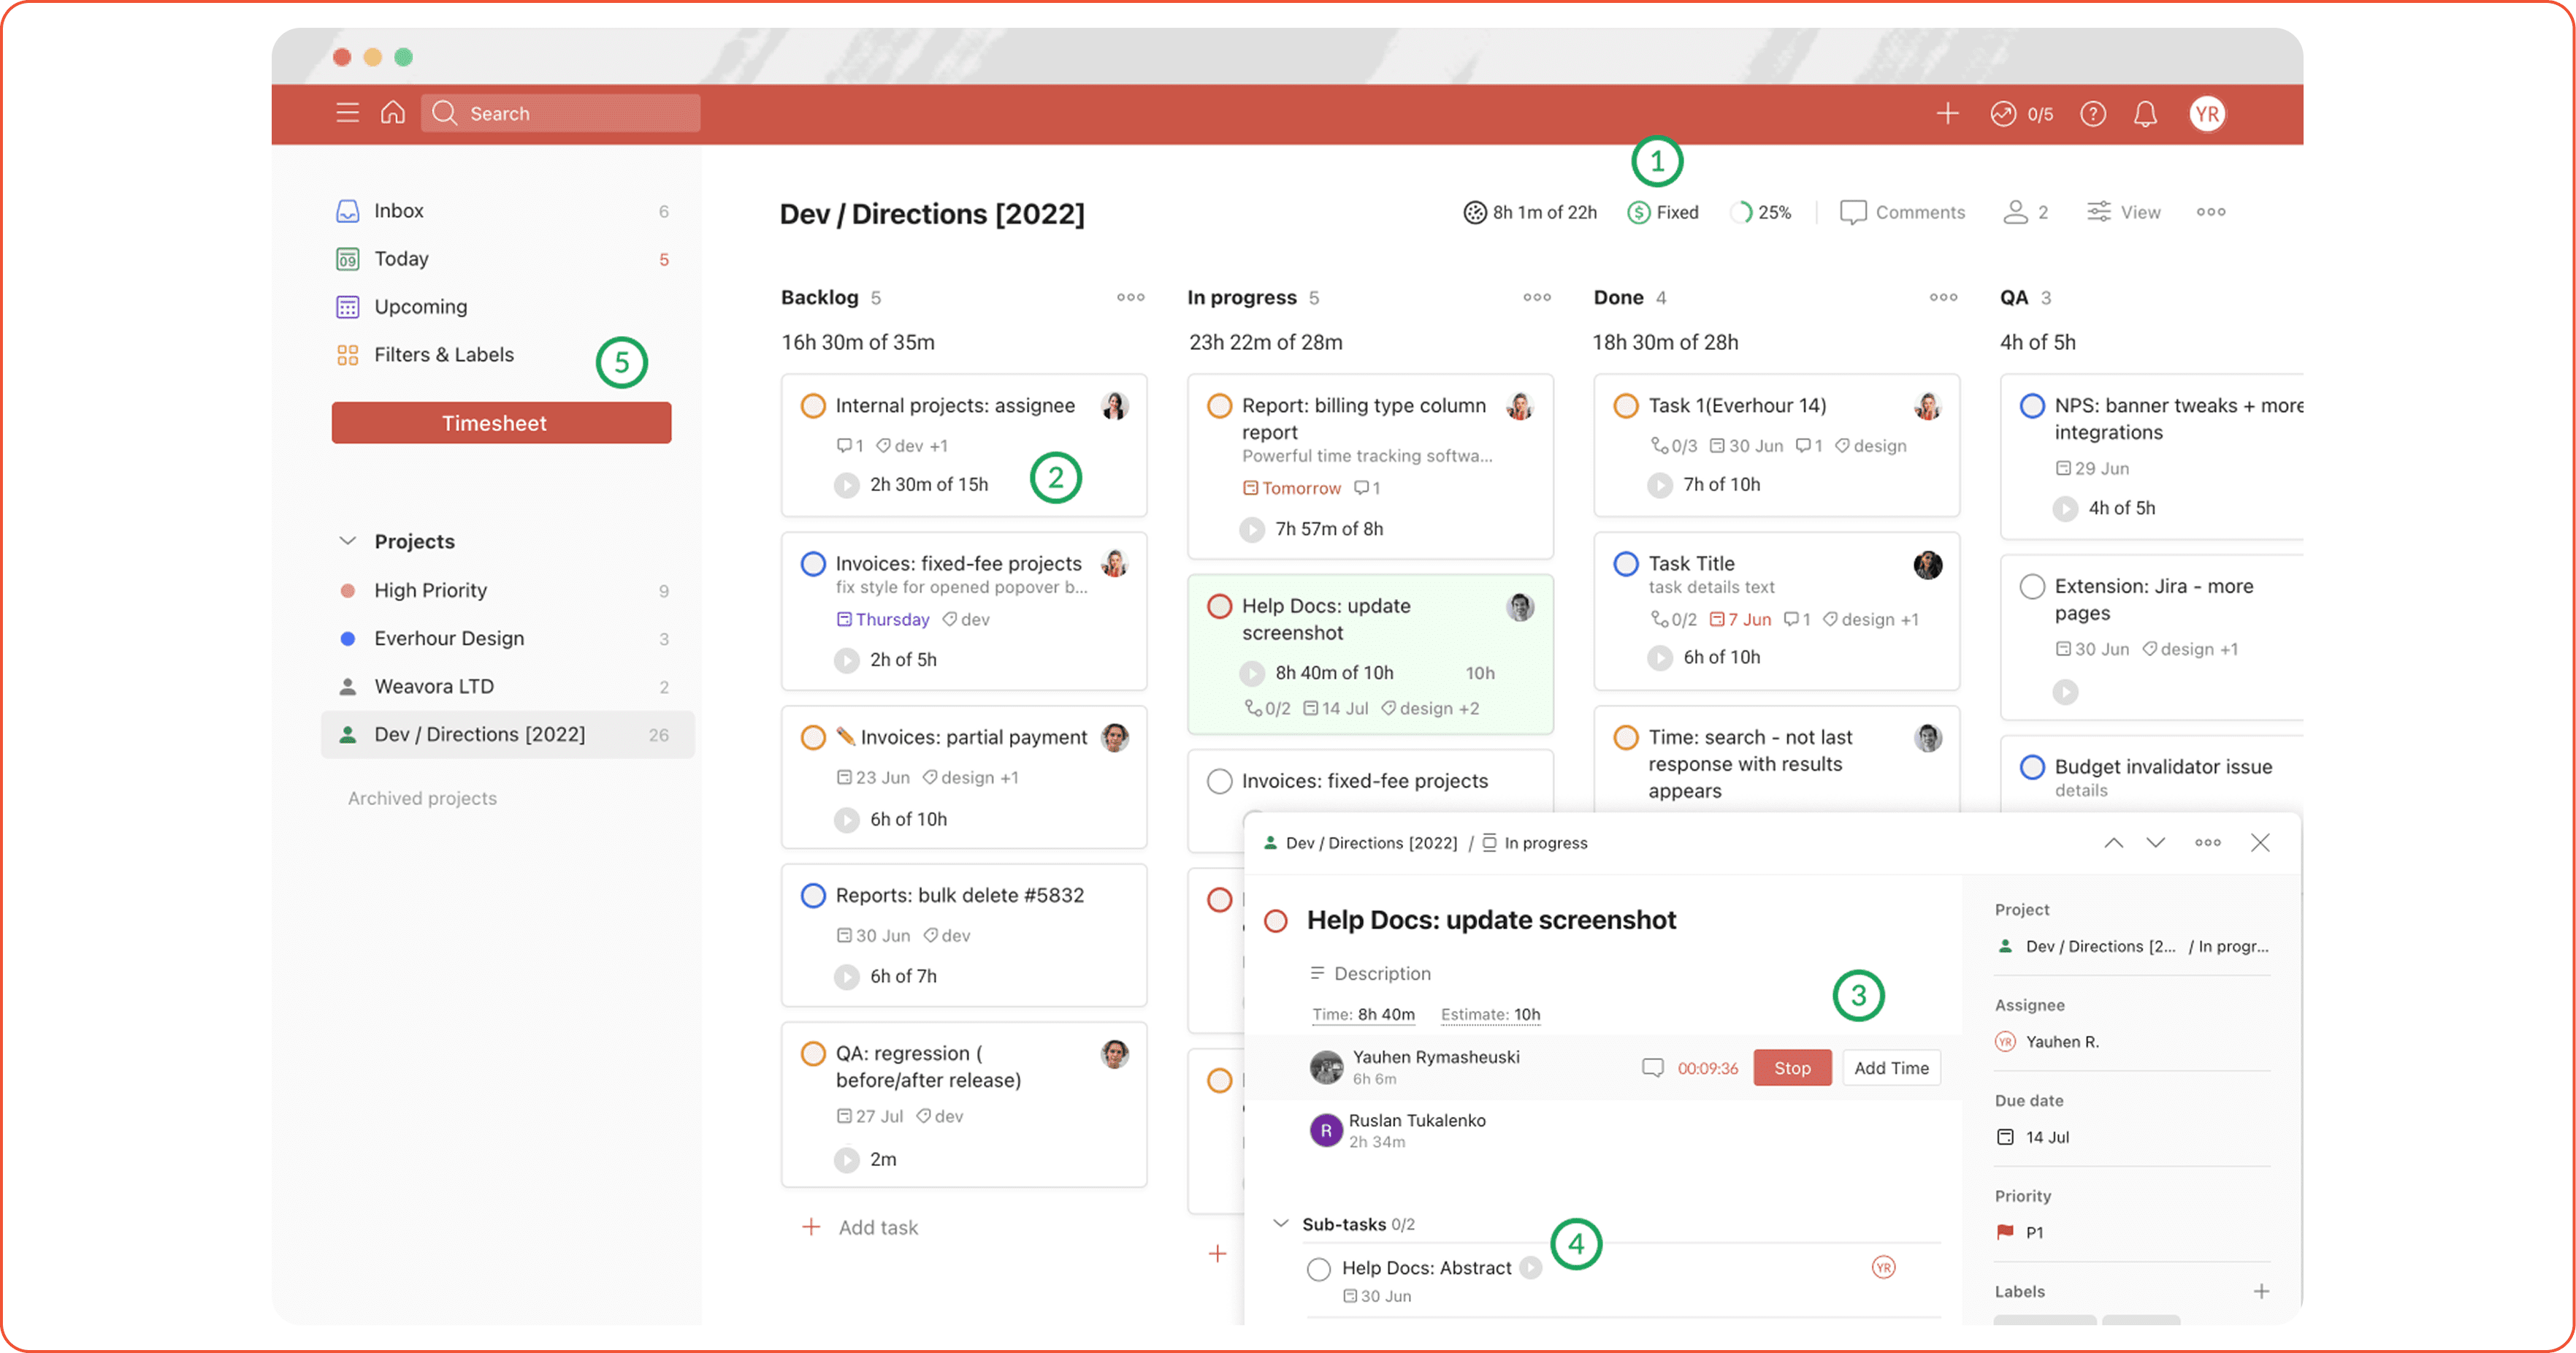Open the View options
The width and height of the screenshot is (2576, 1353).
(x=2124, y=212)
